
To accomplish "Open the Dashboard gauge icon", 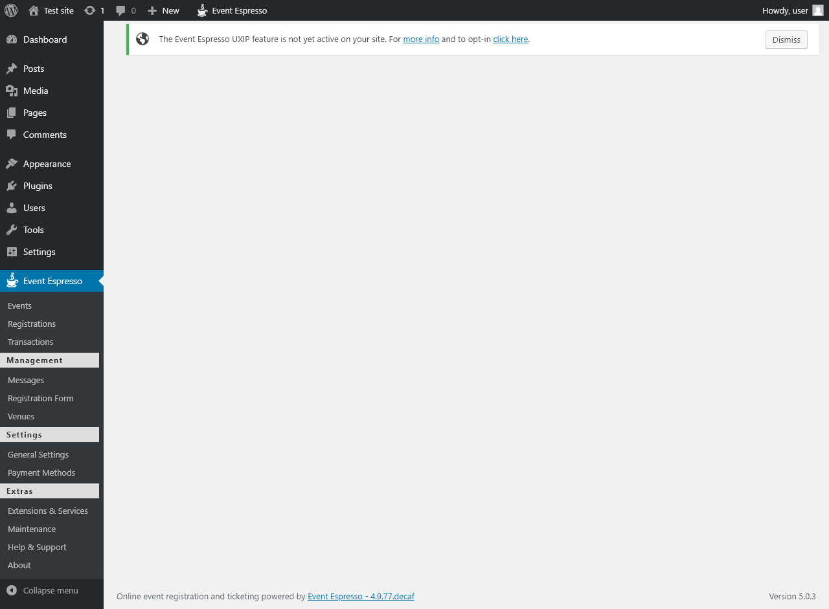I will [12, 39].
